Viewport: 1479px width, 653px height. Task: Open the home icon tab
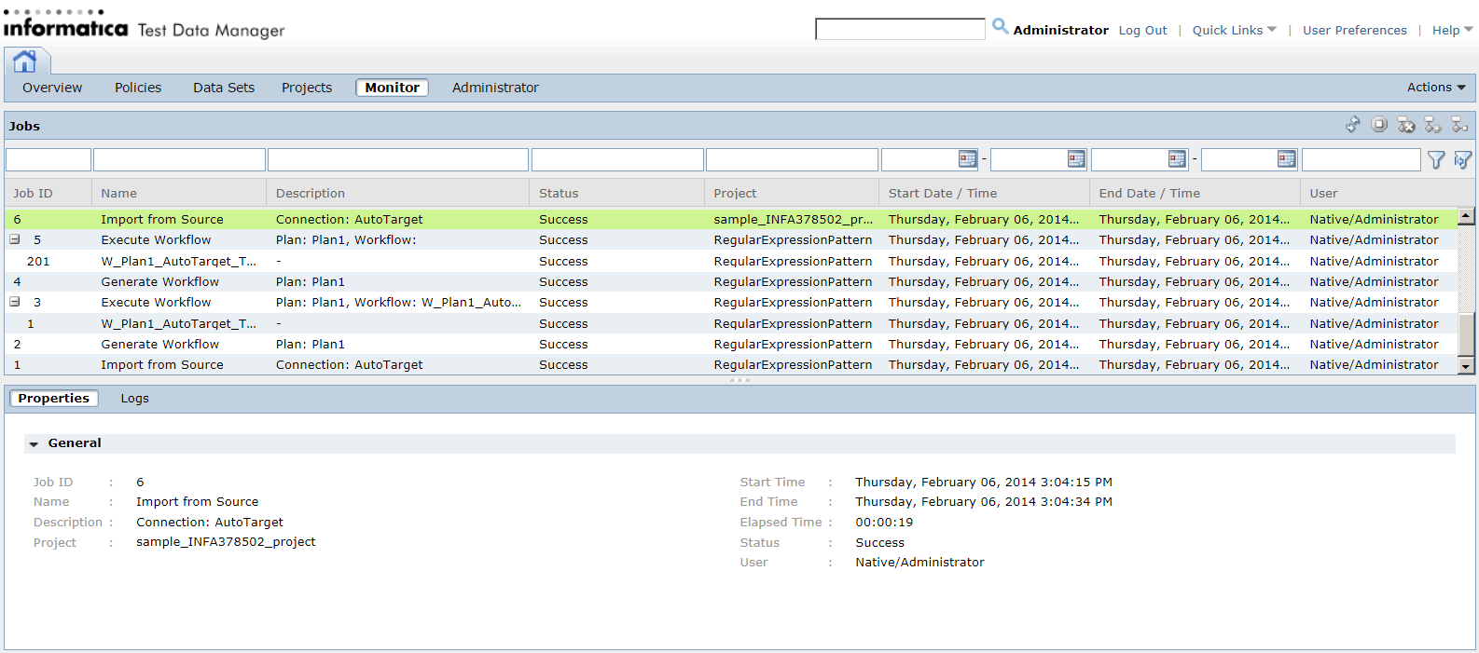(x=25, y=61)
